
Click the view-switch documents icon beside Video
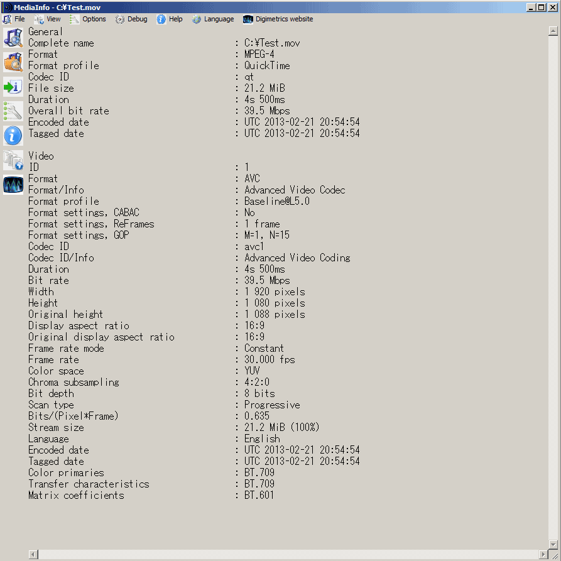click(13, 160)
